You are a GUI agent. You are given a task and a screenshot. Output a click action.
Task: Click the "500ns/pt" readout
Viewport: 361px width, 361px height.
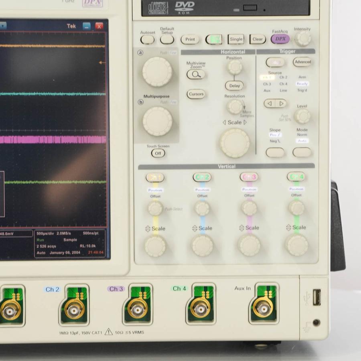click(91, 233)
